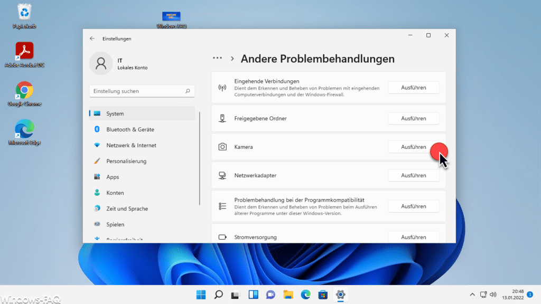Click the Konten person icon
The height and width of the screenshot is (304, 541).
97,192
